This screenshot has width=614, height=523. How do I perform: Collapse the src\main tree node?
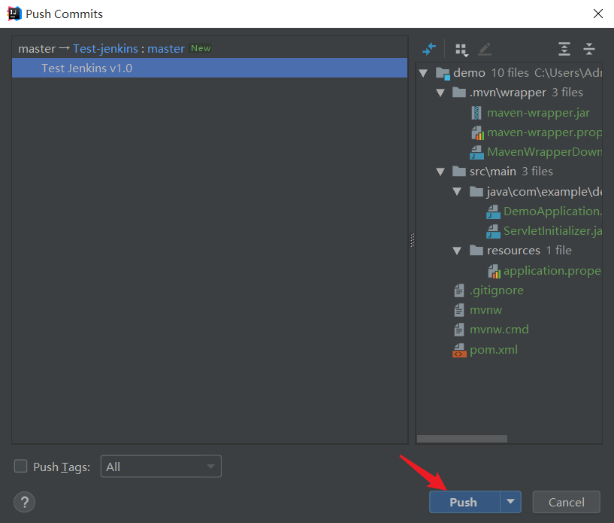pyautogui.click(x=441, y=171)
